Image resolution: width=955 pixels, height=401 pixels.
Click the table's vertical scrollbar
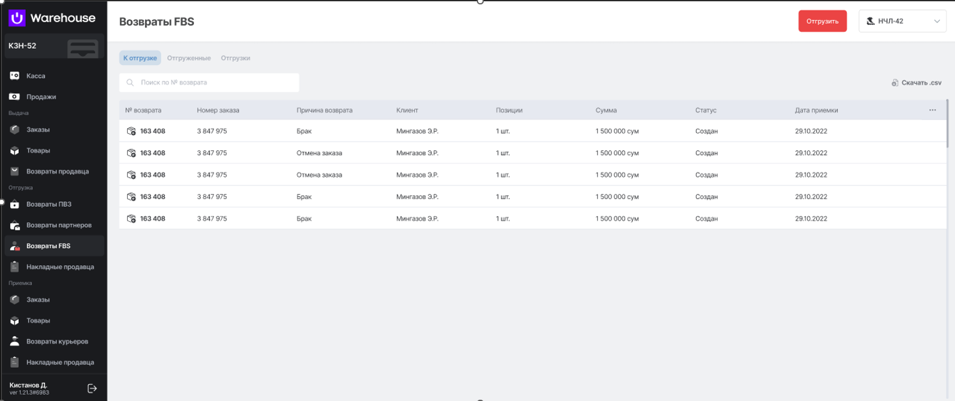[948, 124]
